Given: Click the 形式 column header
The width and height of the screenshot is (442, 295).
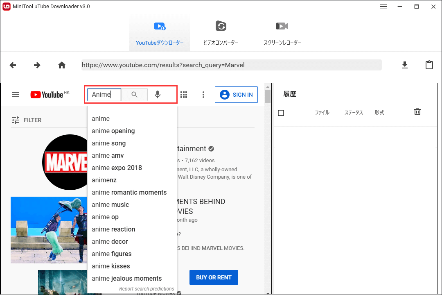Looking at the screenshot, I should pos(379,113).
